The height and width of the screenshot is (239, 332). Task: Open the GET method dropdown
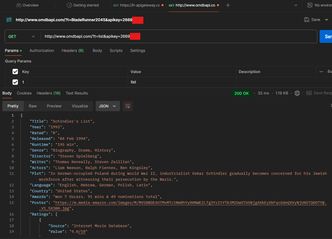(21, 37)
